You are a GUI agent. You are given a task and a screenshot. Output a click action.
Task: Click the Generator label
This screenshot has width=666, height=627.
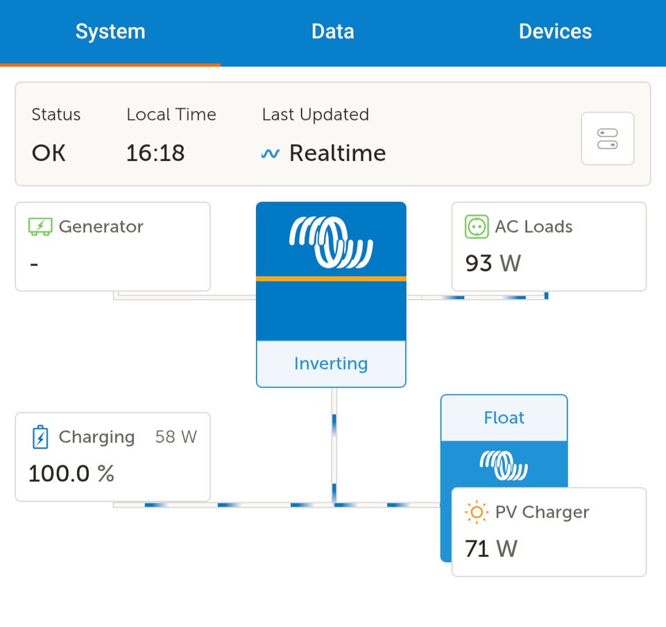click(x=101, y=227)
